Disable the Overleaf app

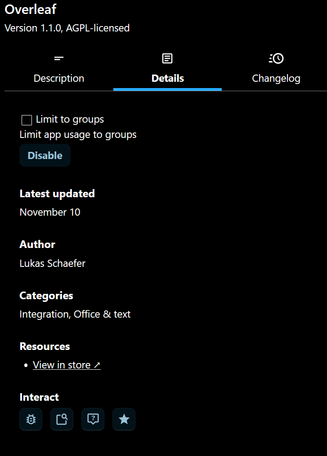[x=45, y=155]
